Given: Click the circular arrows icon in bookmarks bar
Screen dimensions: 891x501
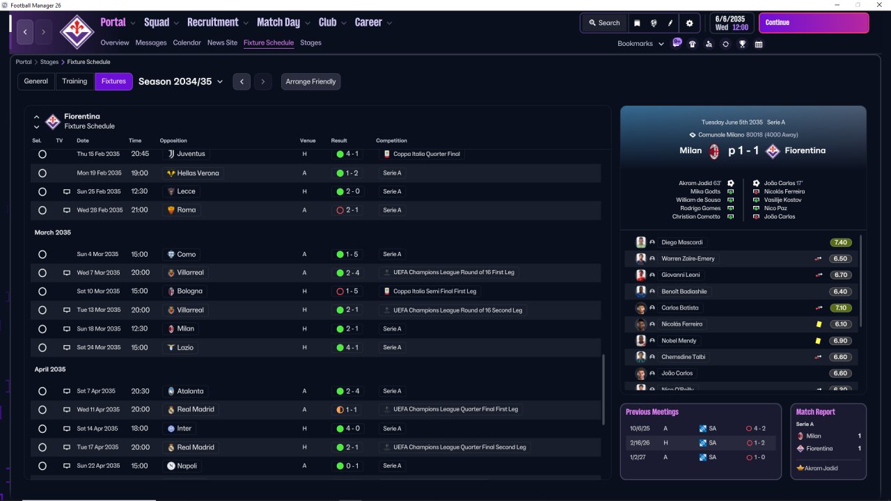Looking at the screenshot, I should 725,44.
